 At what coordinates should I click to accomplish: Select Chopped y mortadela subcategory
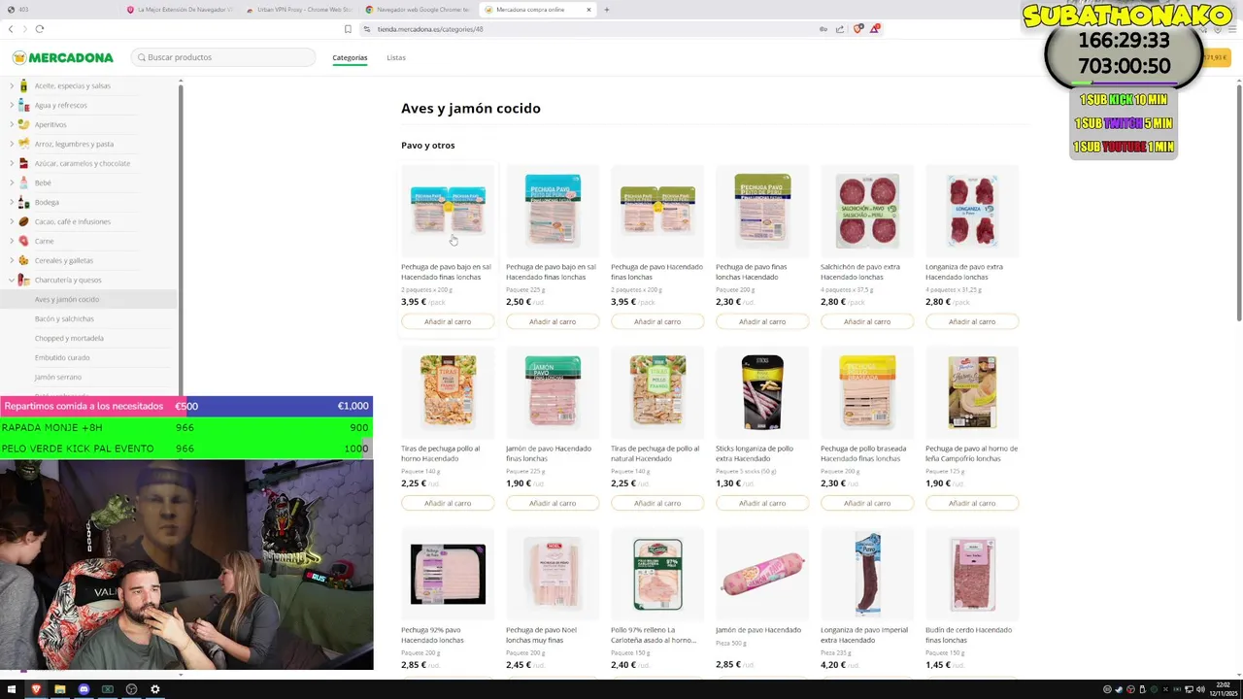[69, 338]
